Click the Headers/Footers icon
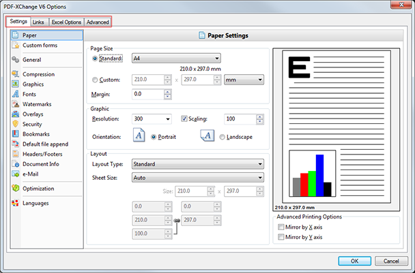Viewport: 415px width, 273px height. (x=16, y=154)
